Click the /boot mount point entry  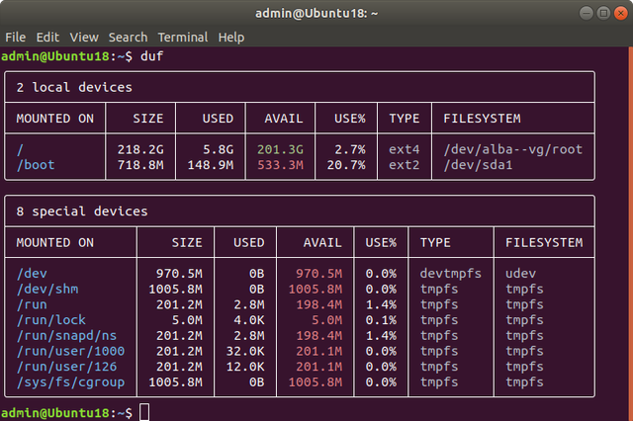click(x=36, y=165)
